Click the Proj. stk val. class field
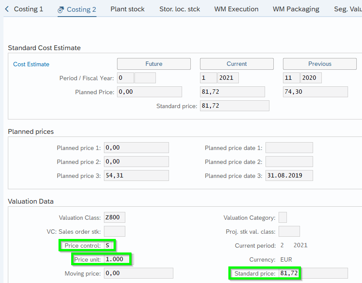This screenshot has width=362, height=283. (289, 232)
